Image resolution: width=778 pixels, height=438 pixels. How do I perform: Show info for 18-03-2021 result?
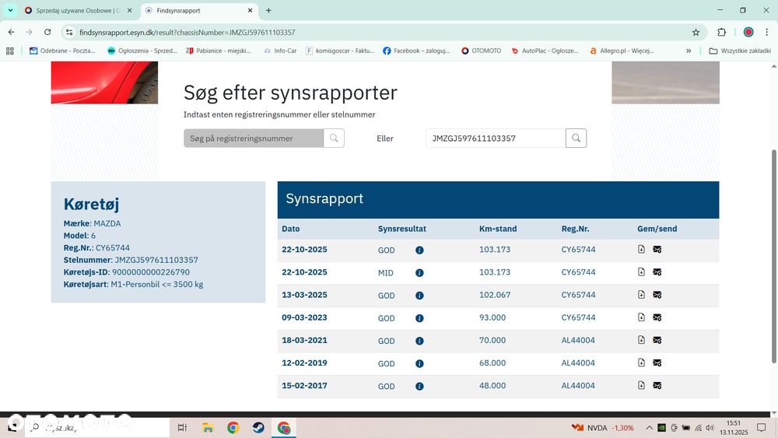click(420, 342)
